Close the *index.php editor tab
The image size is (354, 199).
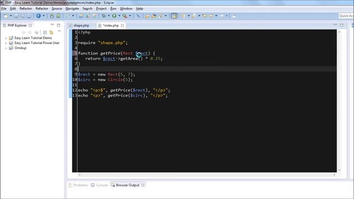click(122, 25)
